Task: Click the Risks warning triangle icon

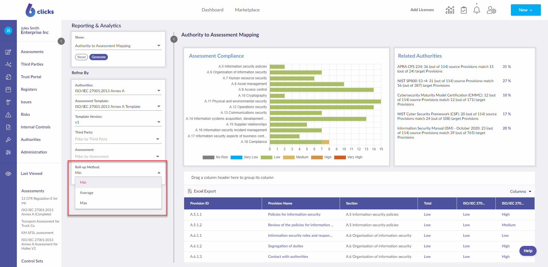Action: tap(8, 115)
